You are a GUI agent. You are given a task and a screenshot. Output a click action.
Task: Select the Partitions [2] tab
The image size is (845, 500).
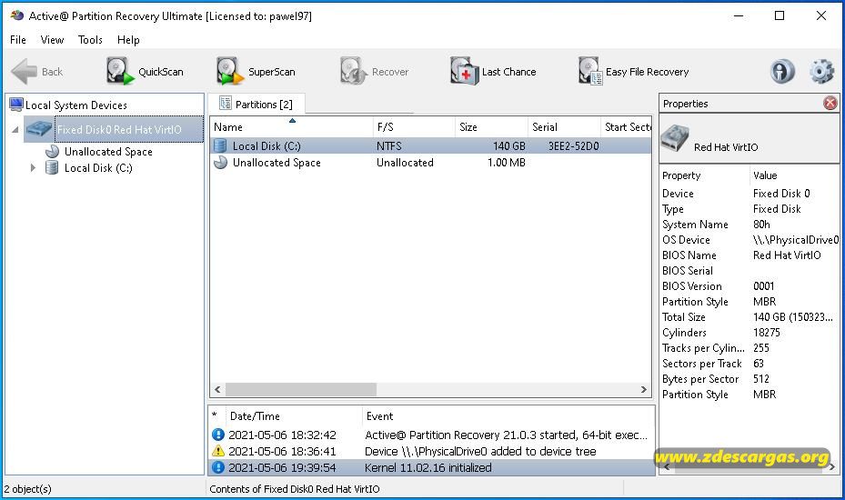tap(256, 104)
